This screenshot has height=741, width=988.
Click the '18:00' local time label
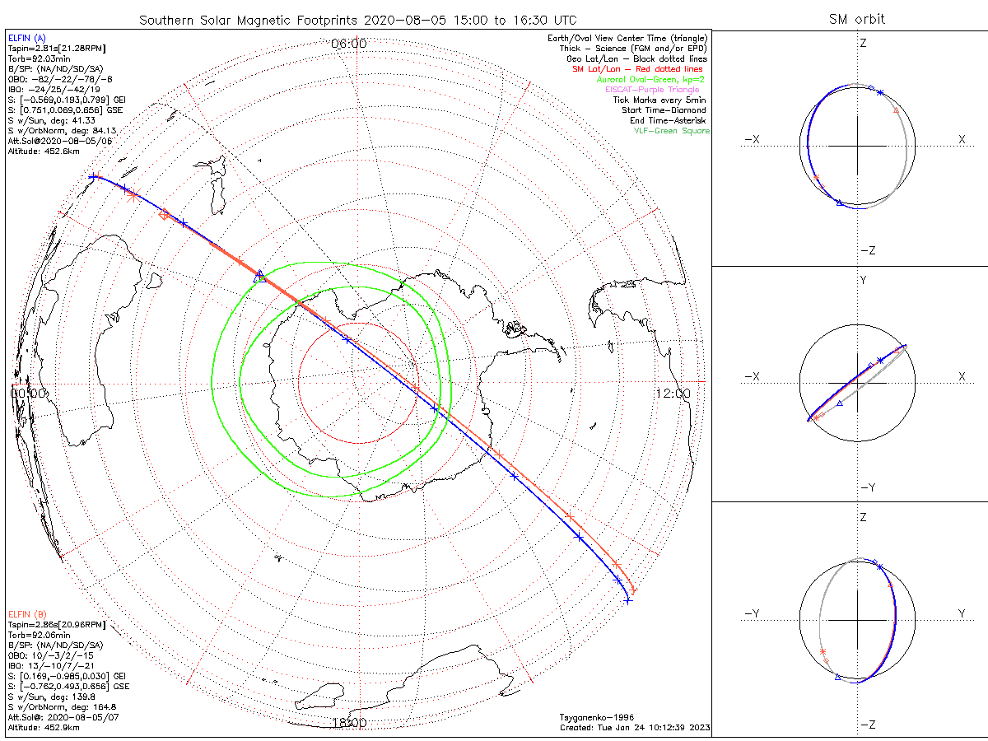pos(348,723)
